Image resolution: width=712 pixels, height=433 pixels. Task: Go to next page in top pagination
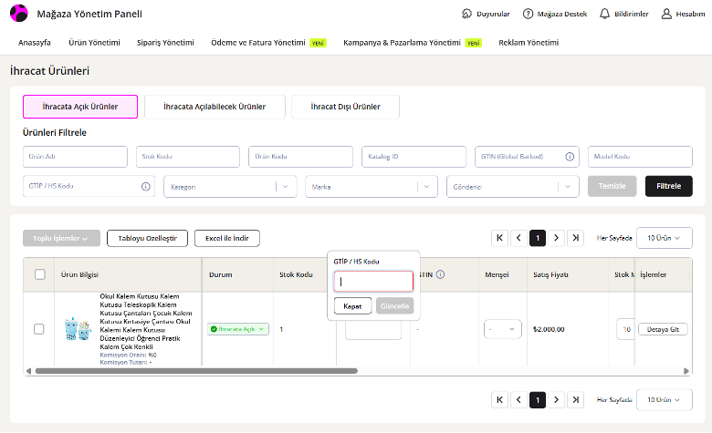coord(556,238)
